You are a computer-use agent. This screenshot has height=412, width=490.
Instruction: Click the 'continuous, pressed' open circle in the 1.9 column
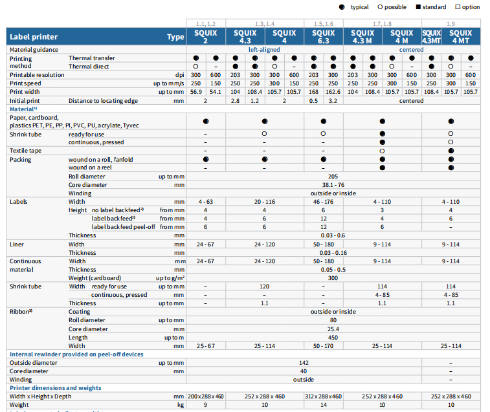pos(451,142)
